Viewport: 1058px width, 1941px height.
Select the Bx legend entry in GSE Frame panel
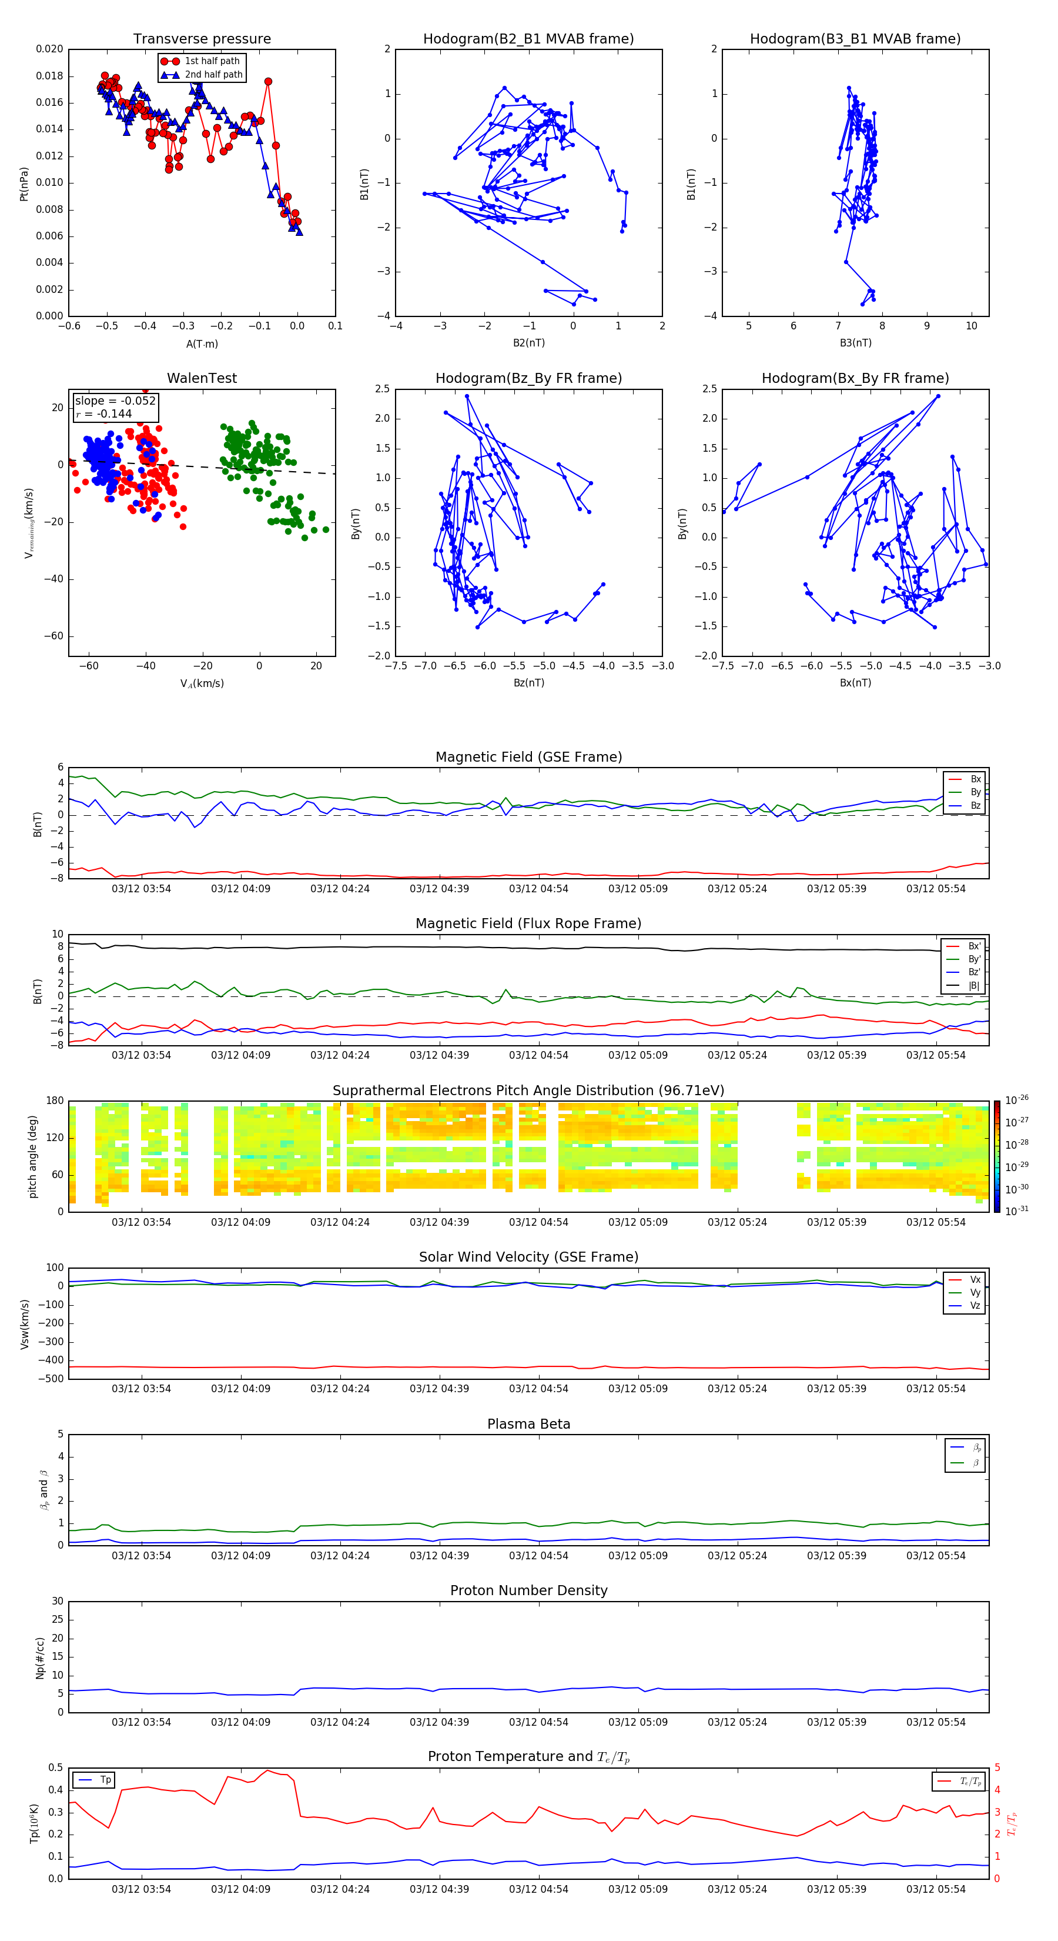point(965,779)
